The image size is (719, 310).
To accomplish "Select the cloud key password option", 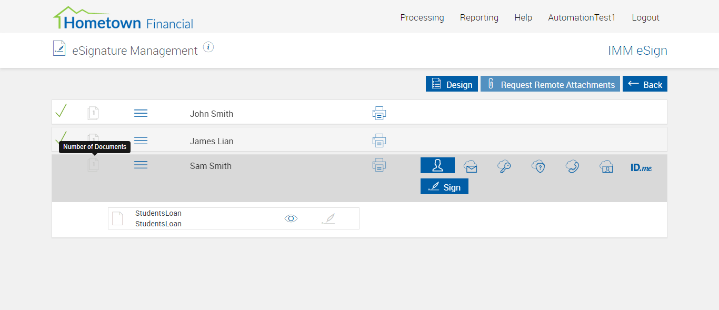I will pyautogui.click(x=504, y=167).
